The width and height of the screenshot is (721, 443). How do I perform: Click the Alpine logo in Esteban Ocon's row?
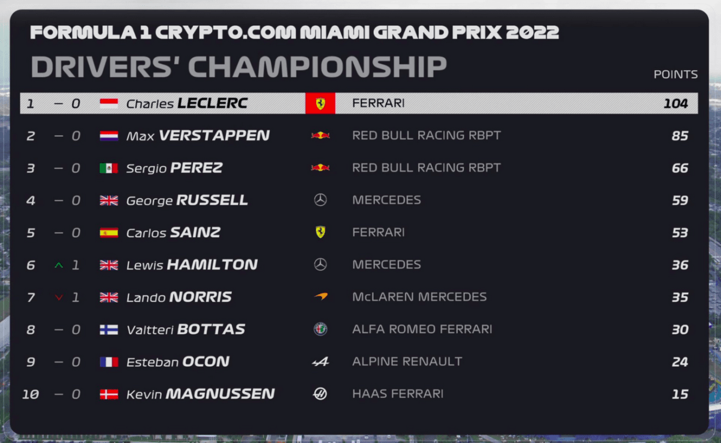click(320, 361)
